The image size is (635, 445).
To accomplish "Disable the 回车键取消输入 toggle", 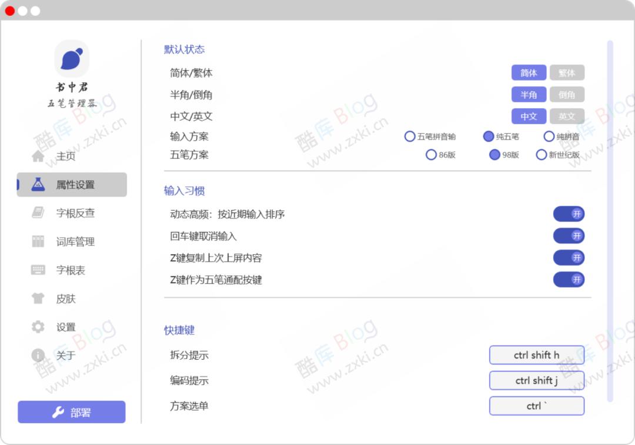I will coord(569,235).
